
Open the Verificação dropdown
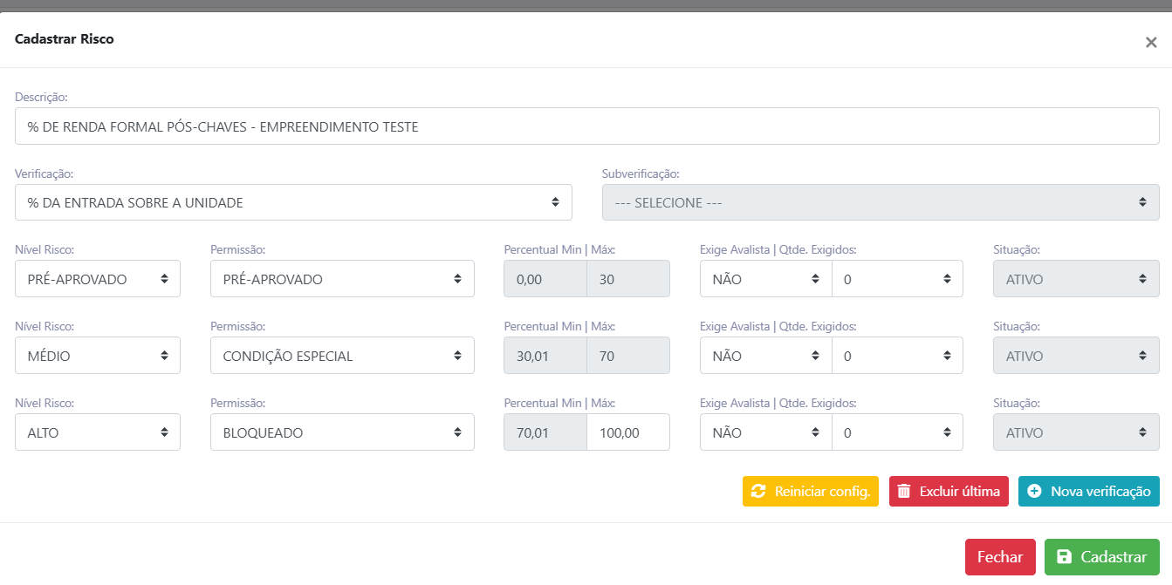coord(293,202)
